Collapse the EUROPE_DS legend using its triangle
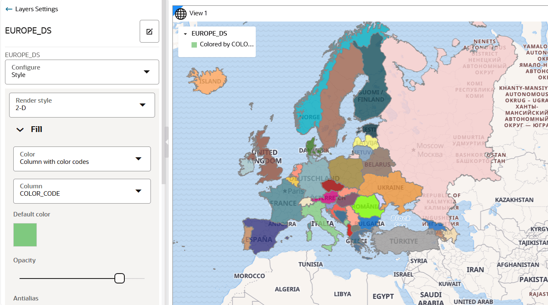Viewport: 548px width, 305px height. tap(185, 33)
